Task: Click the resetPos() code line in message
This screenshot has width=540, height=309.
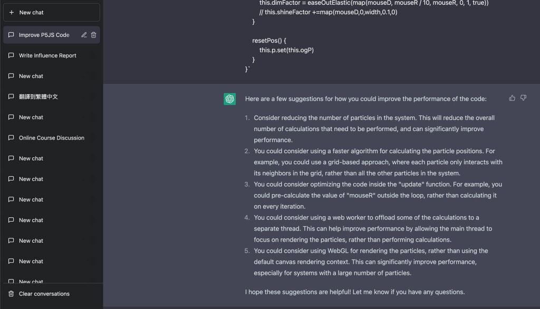Action: coord(269,41)
